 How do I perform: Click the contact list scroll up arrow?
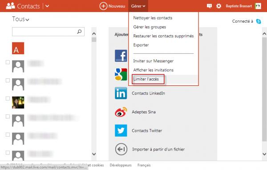coord(94,34)
